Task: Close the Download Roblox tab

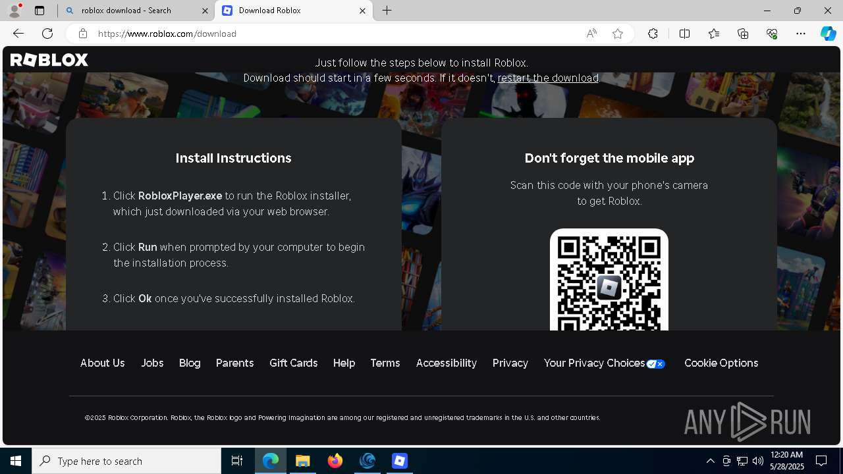Action: [362, 11]
